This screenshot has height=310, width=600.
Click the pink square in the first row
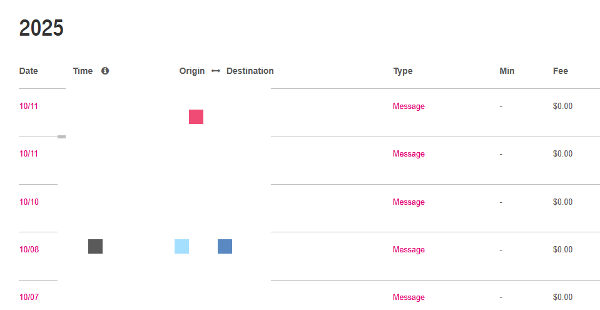point(196,116)
